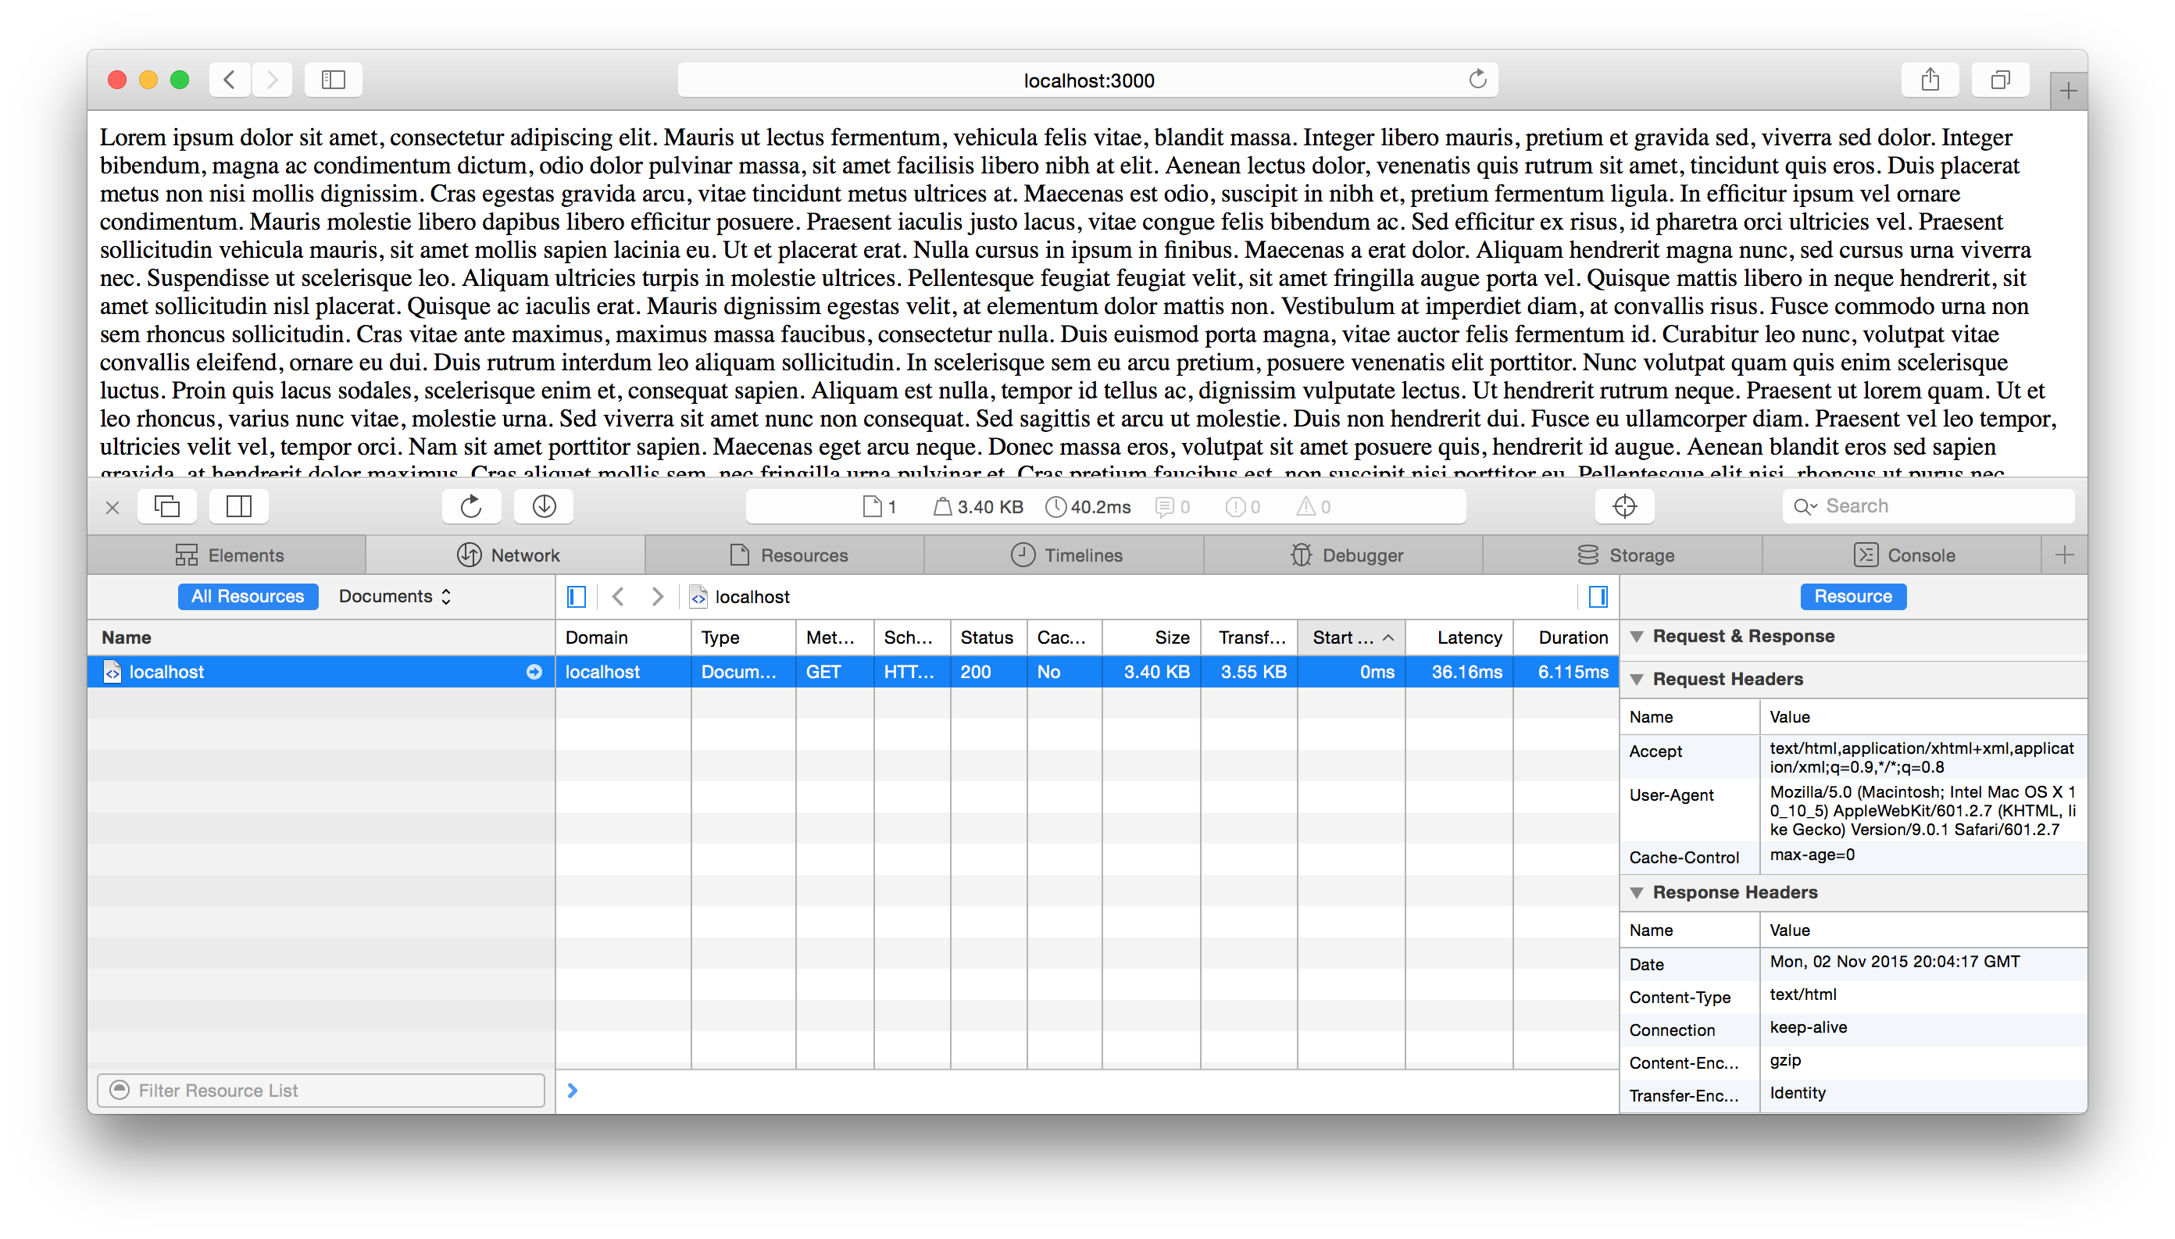The height and width of the screenshot is (1239, 2175).
Task: Go back with Safari's back arrow
Action: point(229,80)
